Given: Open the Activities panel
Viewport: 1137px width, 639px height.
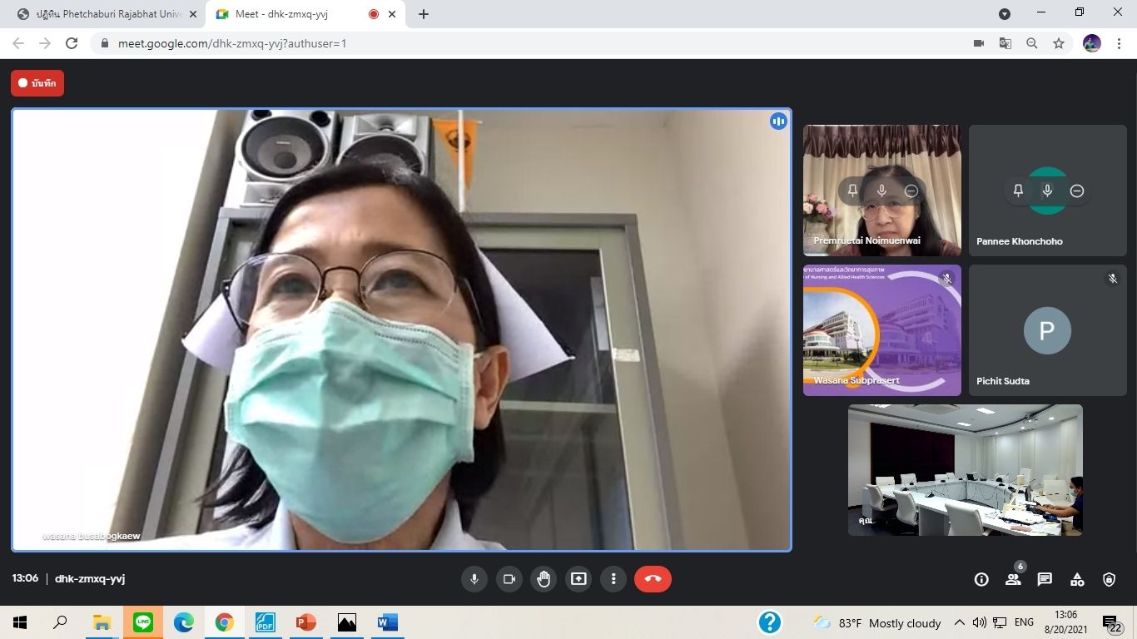Looking at the screenshot, I should pos(1077,580).
